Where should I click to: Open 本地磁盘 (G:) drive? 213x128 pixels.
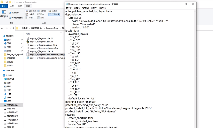pyautogui.click(x=11, y=120)
